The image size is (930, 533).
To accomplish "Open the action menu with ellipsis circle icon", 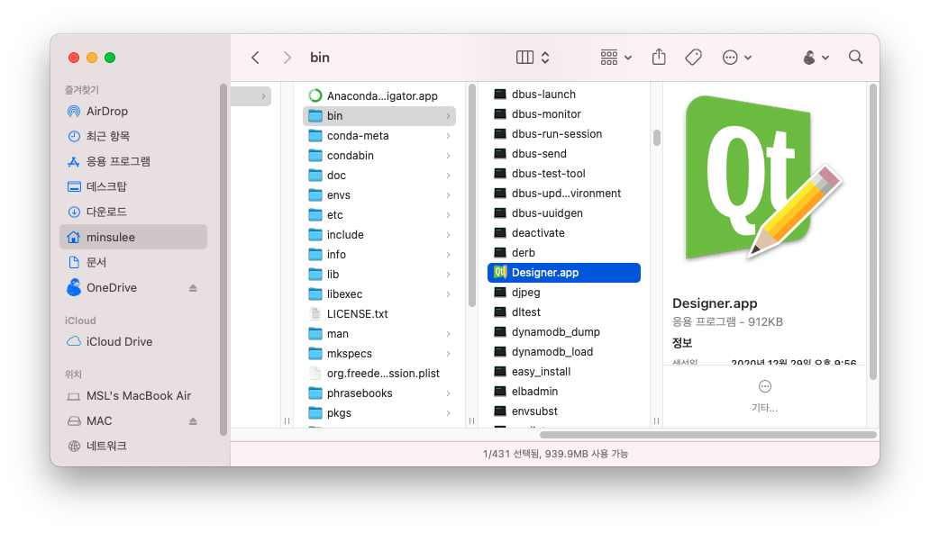I will [x=737, y=58].
